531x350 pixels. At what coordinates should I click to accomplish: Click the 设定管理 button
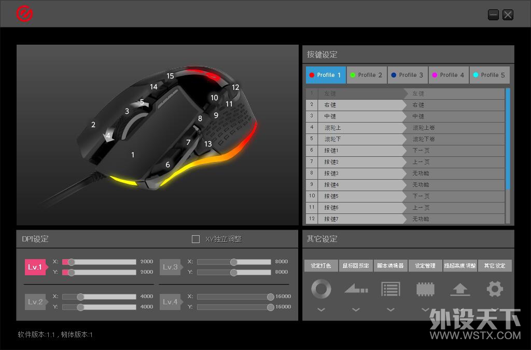425,265
